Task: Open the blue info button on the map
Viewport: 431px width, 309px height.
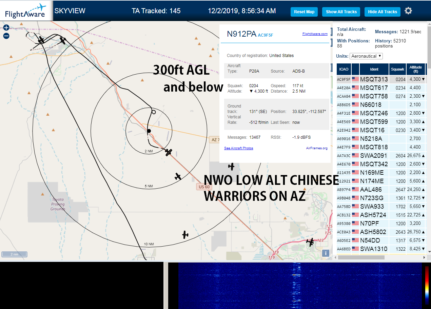Action: click(x=326, y=253)
